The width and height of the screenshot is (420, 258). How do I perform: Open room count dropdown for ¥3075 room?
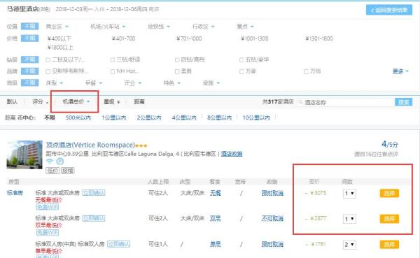click(x=349, y=193)
